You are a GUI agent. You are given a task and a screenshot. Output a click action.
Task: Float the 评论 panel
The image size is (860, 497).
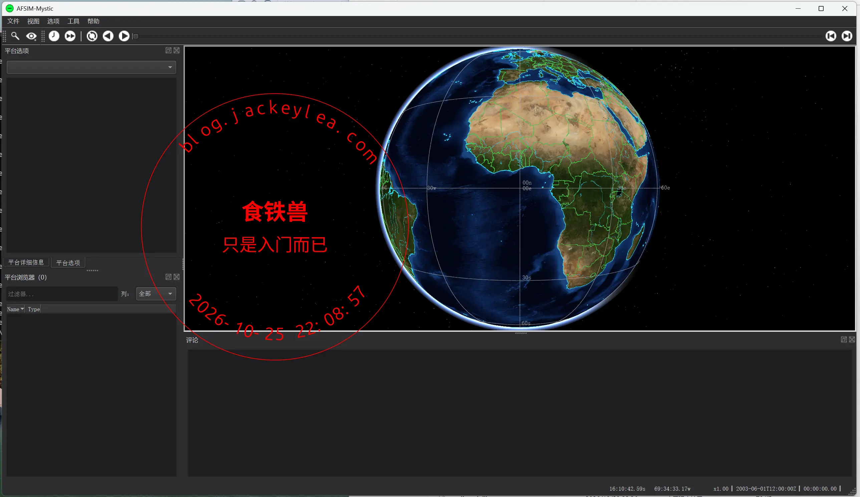[x=844, y=340]
